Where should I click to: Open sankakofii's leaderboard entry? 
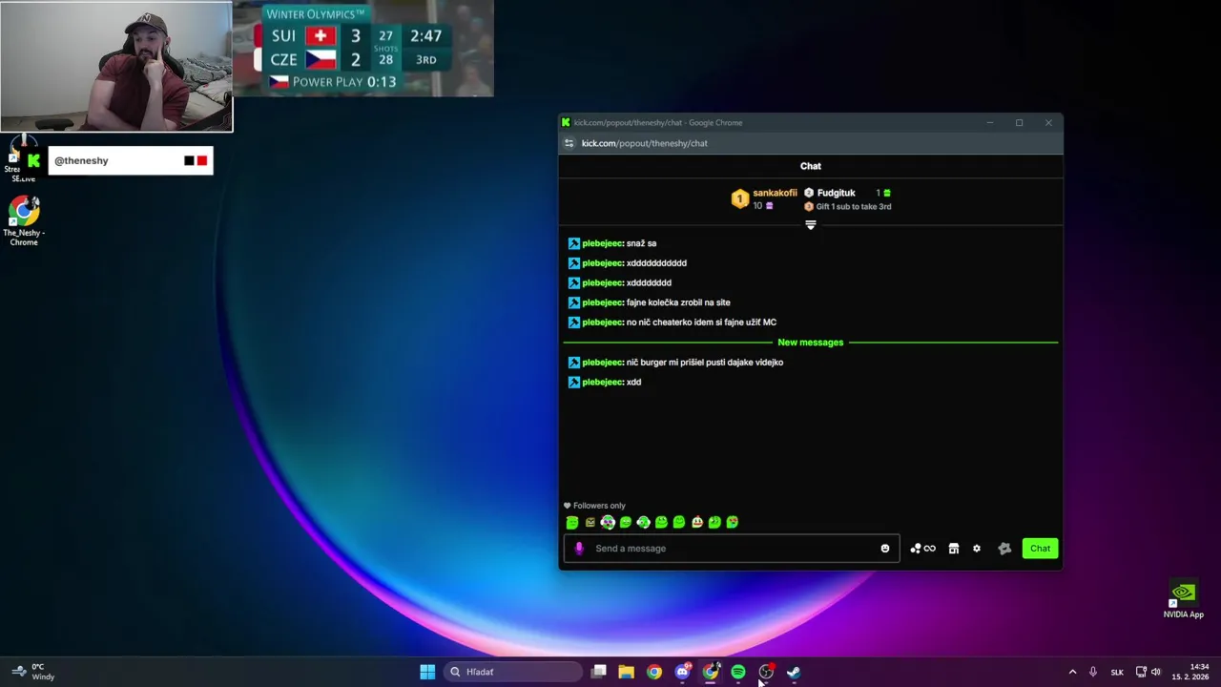[x=764, y=198]
